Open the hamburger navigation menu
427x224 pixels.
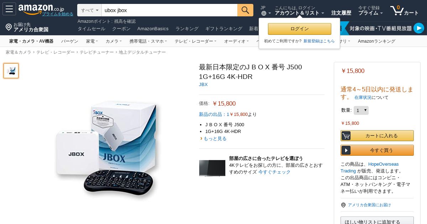(x=9, y=9)
